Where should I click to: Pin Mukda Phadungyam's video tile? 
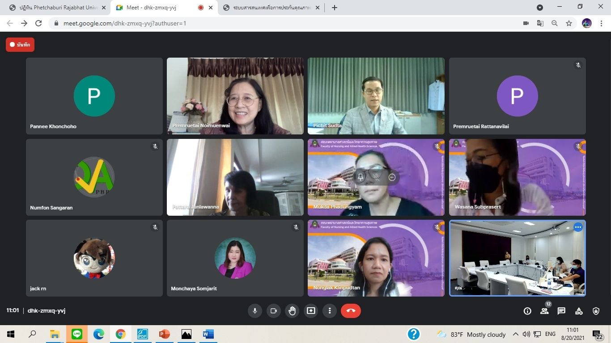[x=361, y=177]
